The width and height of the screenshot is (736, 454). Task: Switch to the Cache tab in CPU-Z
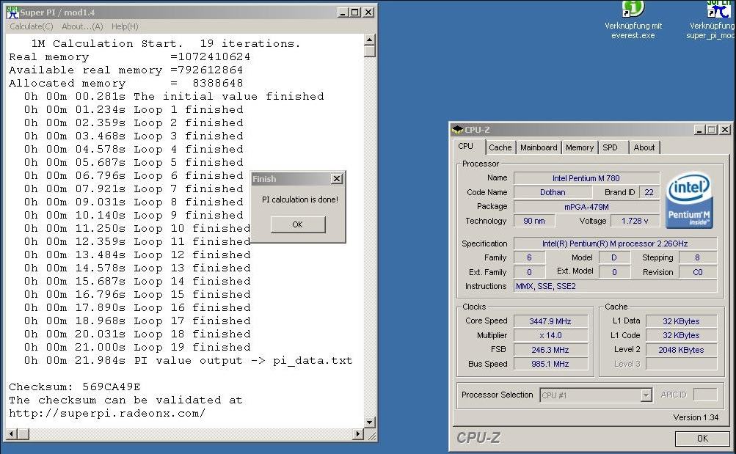(x=500, y=147)
